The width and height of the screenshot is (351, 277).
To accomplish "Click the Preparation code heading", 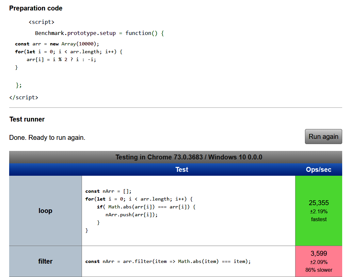I will 36,8.
